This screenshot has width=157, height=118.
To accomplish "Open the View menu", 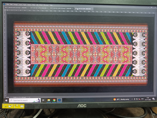I will pos(41,5).
